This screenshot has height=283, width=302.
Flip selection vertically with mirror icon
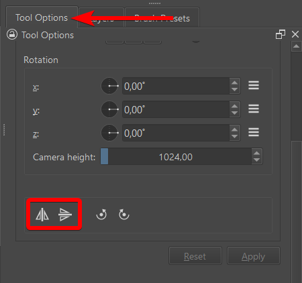[65, 215]
